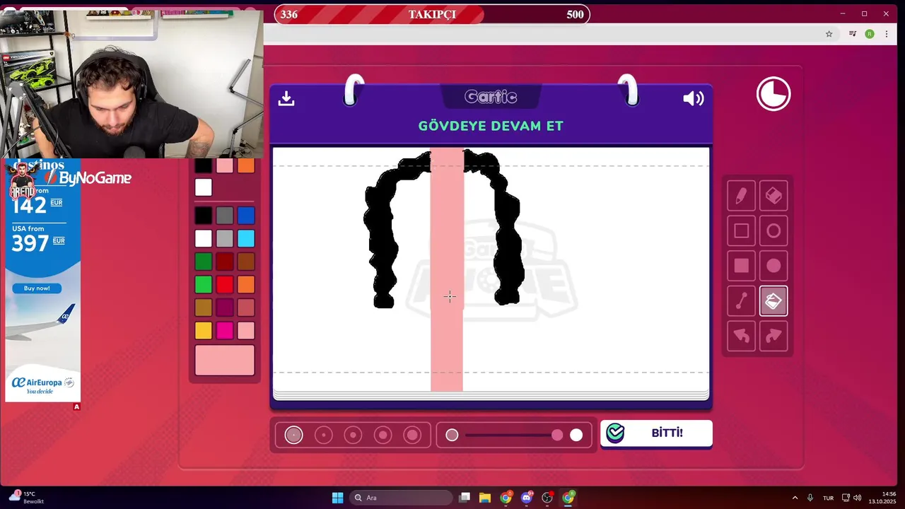The width and height of the screenshot is (905, 509).
Task: Click the checkmark badge on the BİTTİ! button
Action: point(615,433)
